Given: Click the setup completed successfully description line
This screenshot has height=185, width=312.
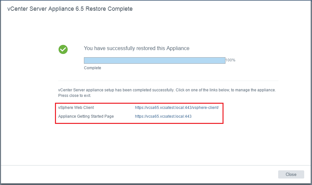Looking at the screenshot, I should (167, 90).
